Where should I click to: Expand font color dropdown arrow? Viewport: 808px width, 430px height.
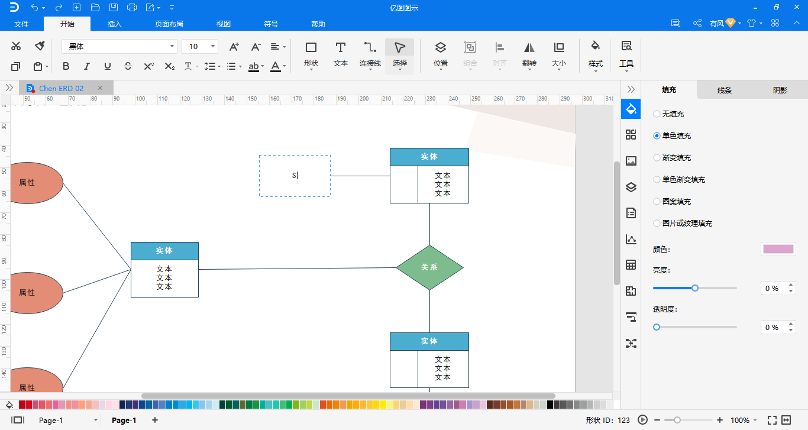point(285,67)
